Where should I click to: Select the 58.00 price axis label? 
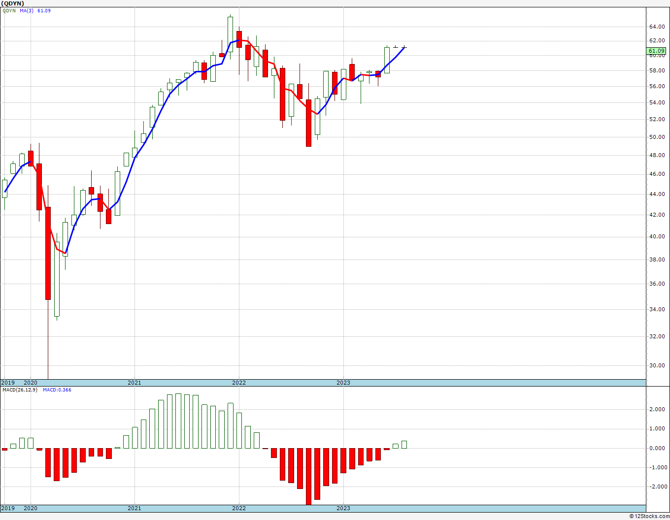pyautogui.click(x=657, y=70)
